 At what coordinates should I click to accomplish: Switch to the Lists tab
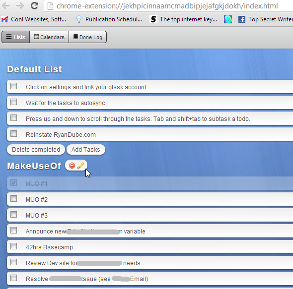tap(16, 37)
